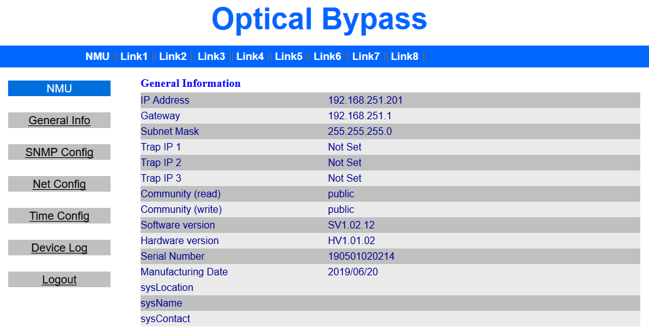Open the NMU tab in top navigation
Viewport: 649px width, 334px height.
(x=97, y=56)
